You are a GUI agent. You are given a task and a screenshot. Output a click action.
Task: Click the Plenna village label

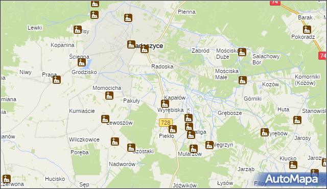click(x=186, y=12)
